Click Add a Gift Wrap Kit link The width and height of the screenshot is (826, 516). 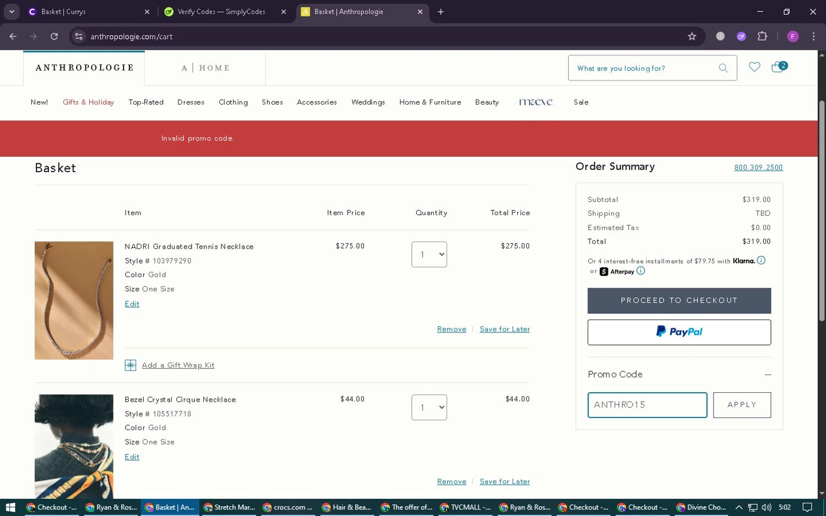178,365
